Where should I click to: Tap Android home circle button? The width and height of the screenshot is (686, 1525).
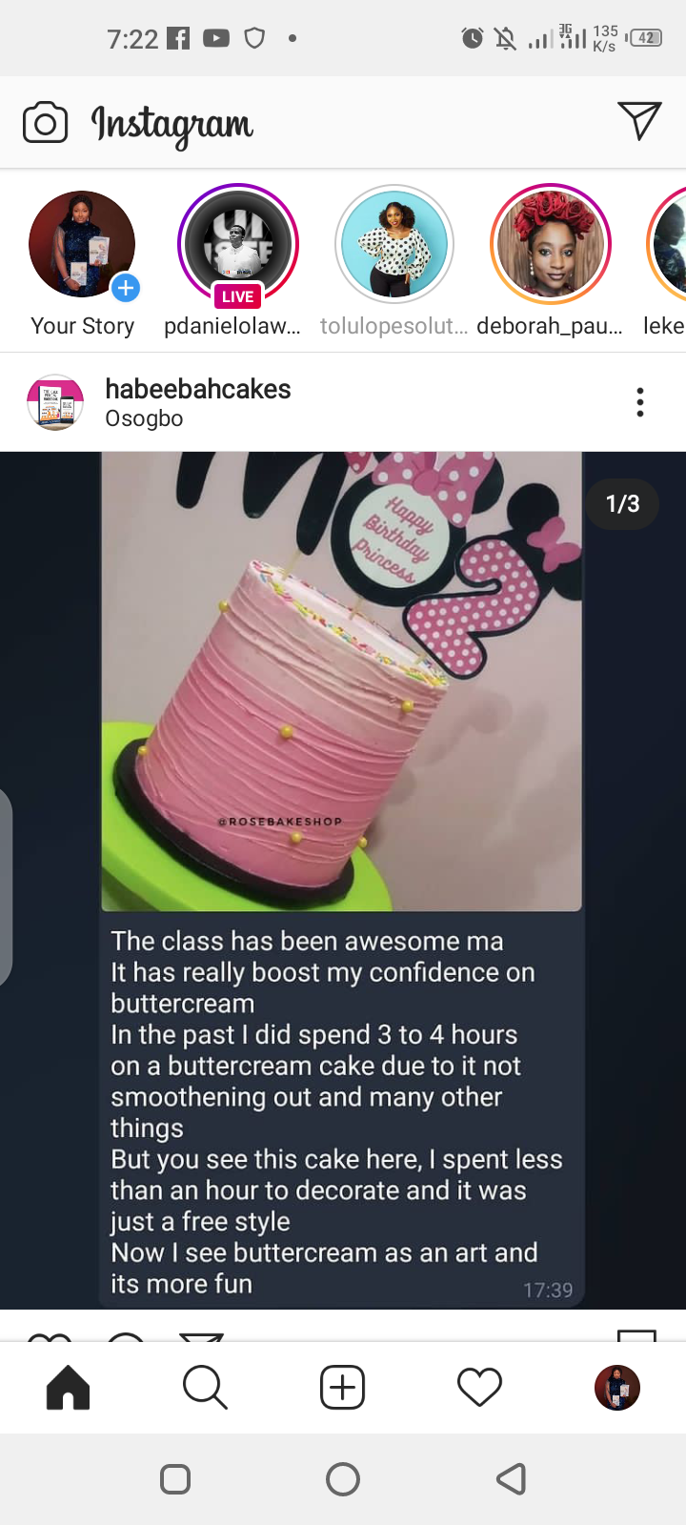click(x=343, y=1478)
